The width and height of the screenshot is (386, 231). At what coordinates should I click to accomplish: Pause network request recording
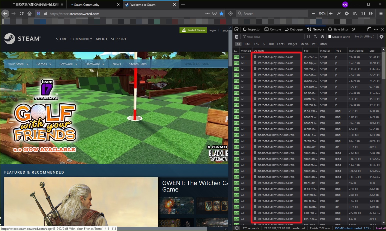click(308, 37)
